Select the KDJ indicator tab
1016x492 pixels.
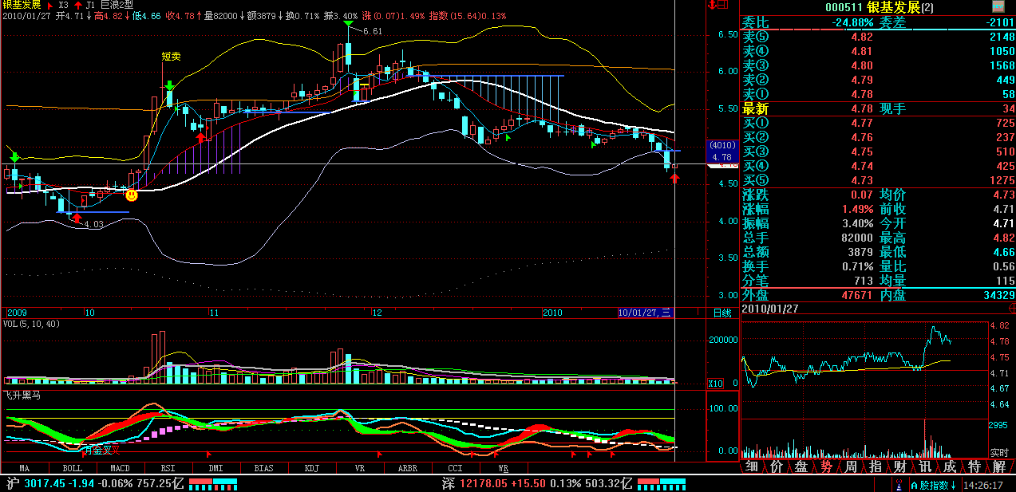tap(311, 468)
